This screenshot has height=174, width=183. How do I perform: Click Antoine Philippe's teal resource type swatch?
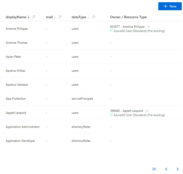tap(111, 31)
